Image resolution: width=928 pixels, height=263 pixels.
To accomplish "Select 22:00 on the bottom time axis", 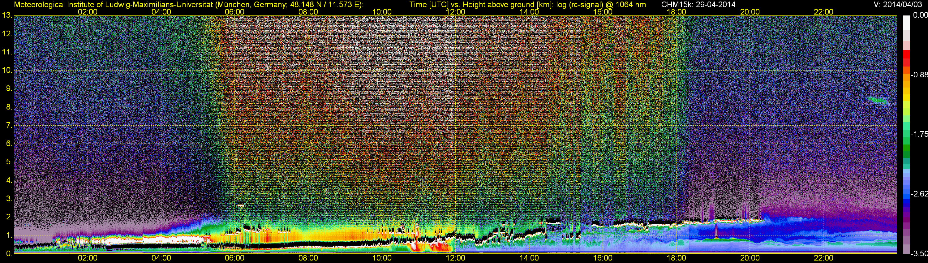I will pyautogui.click(x=823, y=258).
